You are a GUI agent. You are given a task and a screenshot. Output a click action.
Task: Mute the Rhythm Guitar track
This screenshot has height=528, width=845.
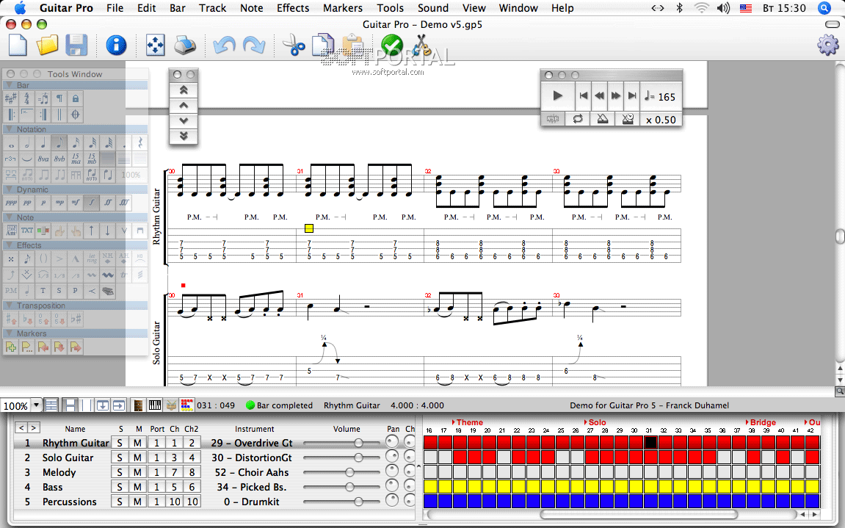coord(137,443)
